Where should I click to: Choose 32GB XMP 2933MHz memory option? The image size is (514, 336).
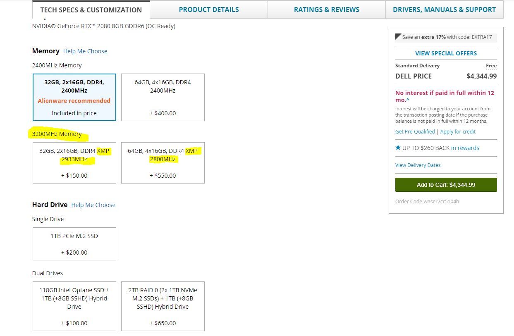point(74,163)
